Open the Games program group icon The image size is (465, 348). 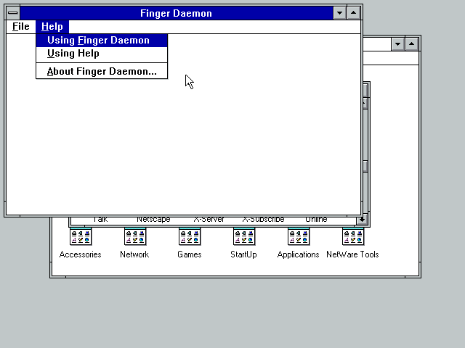click(x=190, y=236)
